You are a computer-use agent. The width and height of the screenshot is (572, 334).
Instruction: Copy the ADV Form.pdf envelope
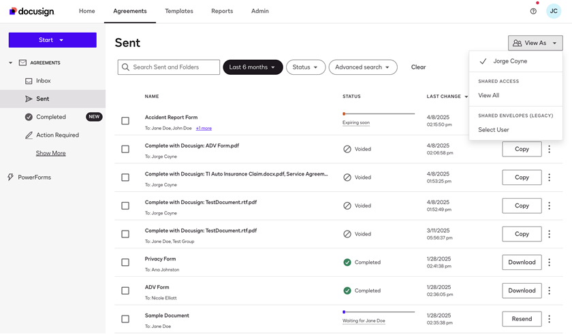(522, 149)
